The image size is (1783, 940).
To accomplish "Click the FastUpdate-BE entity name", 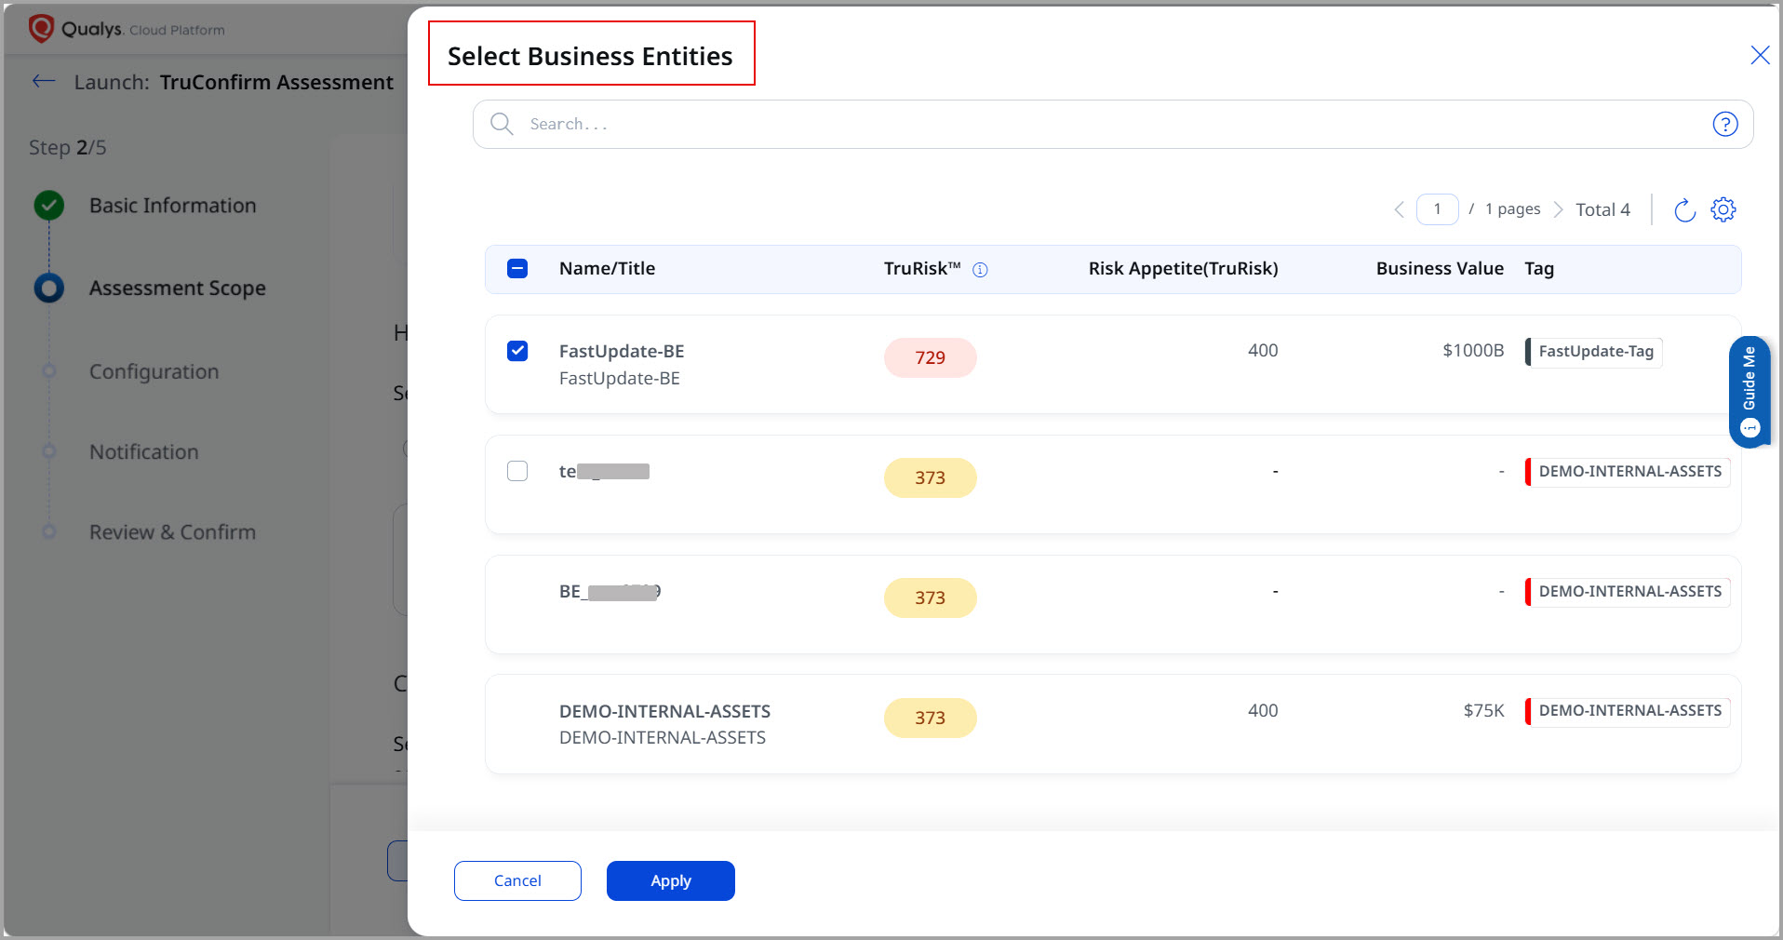I will click(x=622, y=351).
